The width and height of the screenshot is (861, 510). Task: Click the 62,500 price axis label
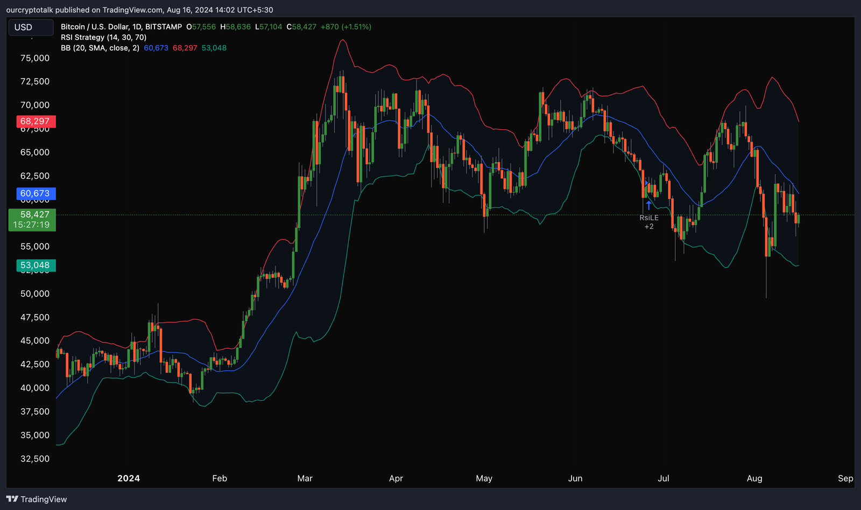pyautogui.click(x=35, y=176)
